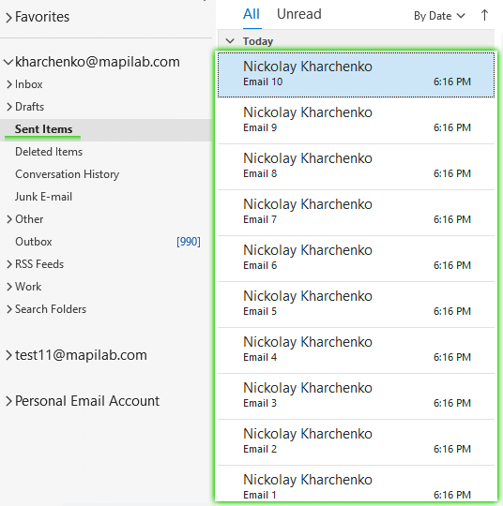503x506 pixels.
Task: Expand the Inbox folder arrow
Action: pos(9,84)
